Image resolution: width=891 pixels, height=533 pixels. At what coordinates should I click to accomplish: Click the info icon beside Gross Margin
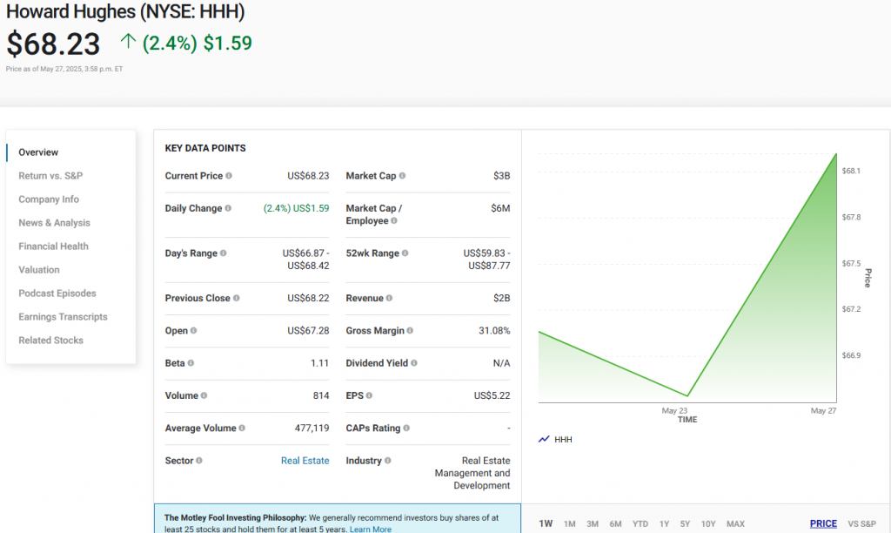pyautogui.click(x=411, y=330)
